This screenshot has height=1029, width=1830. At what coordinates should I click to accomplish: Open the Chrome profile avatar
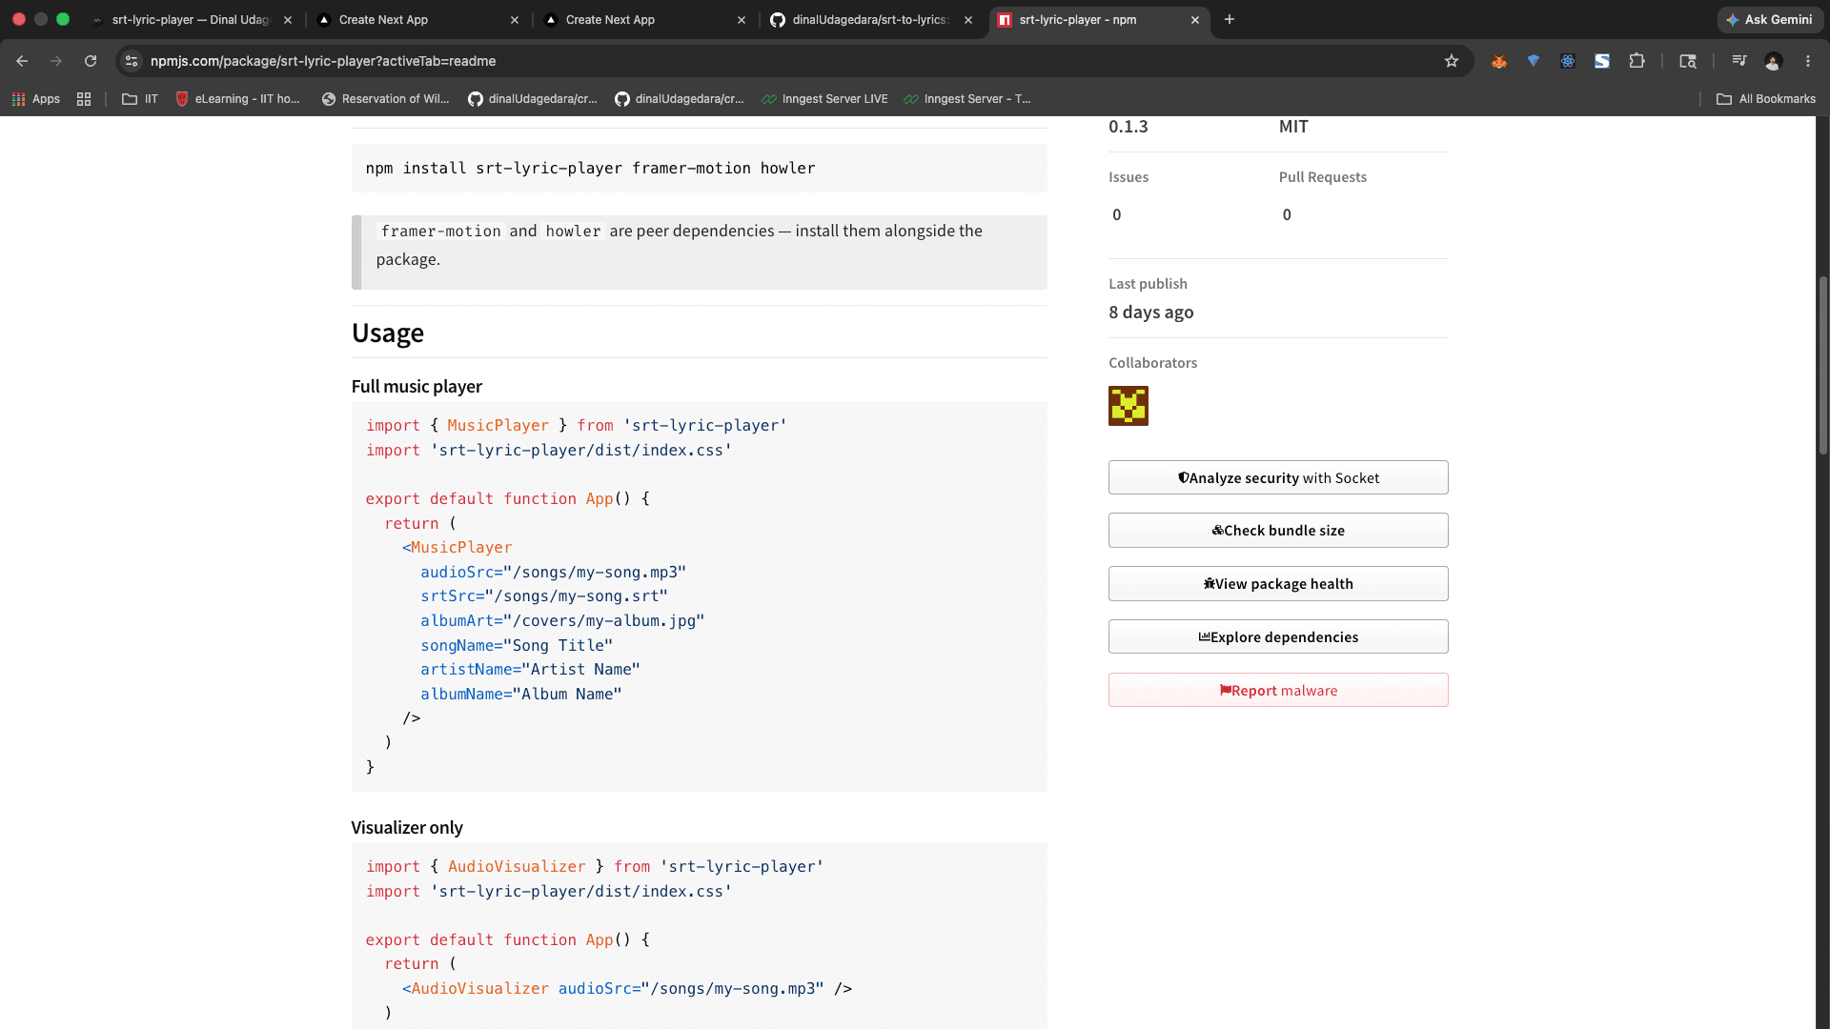1774,61
